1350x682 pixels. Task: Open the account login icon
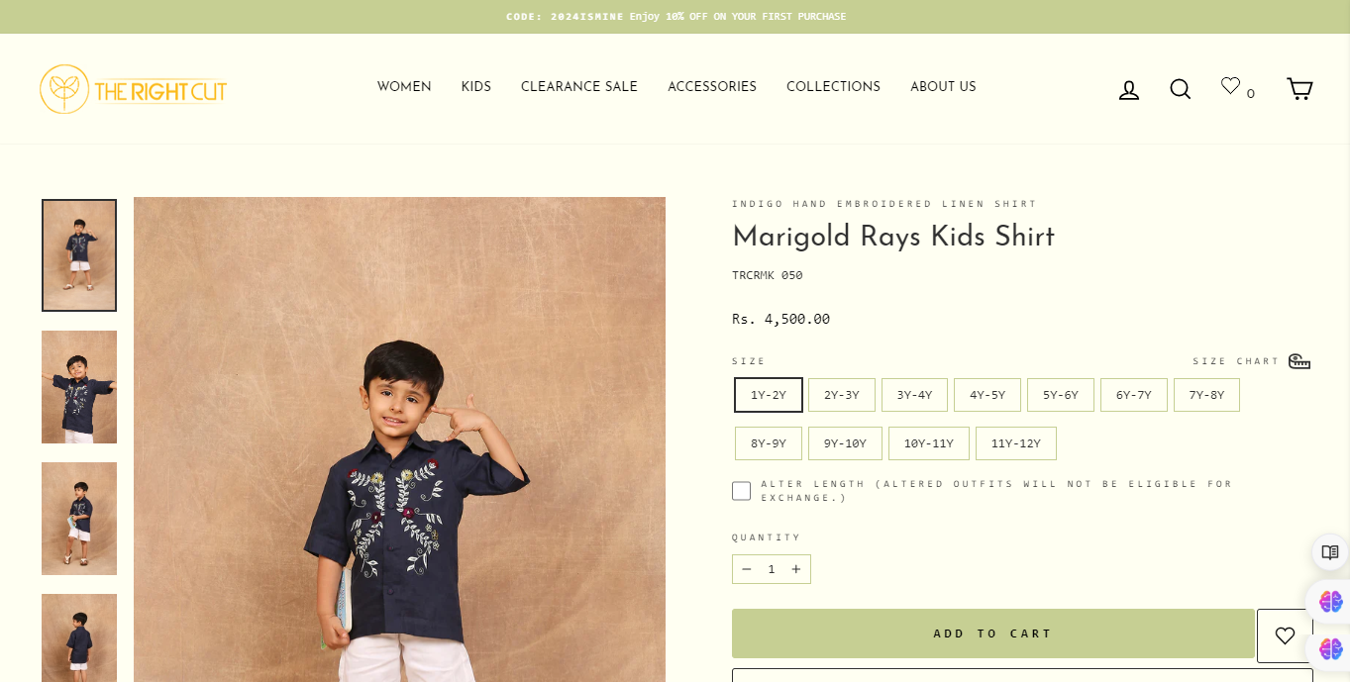tap(1129, 90)
